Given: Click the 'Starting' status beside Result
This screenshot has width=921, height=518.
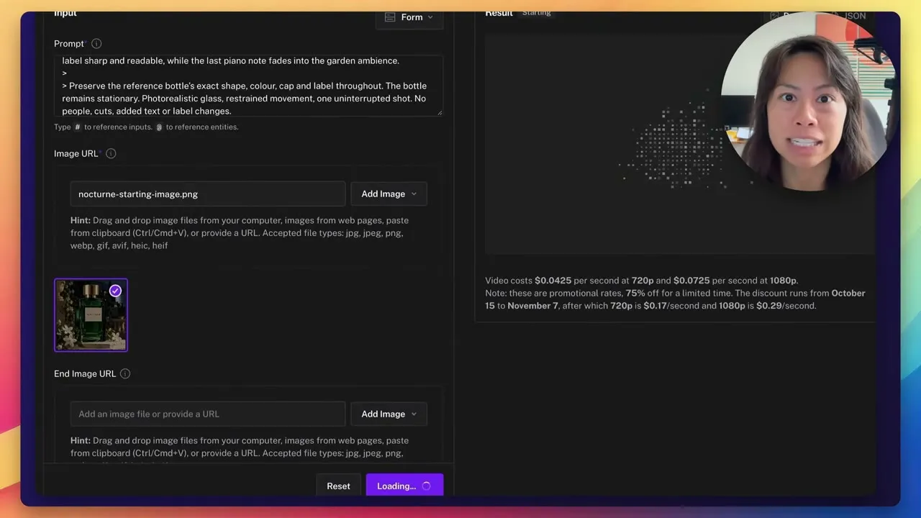Looking at the screenshot, I should pyautogui.click(x=537, y=13).
